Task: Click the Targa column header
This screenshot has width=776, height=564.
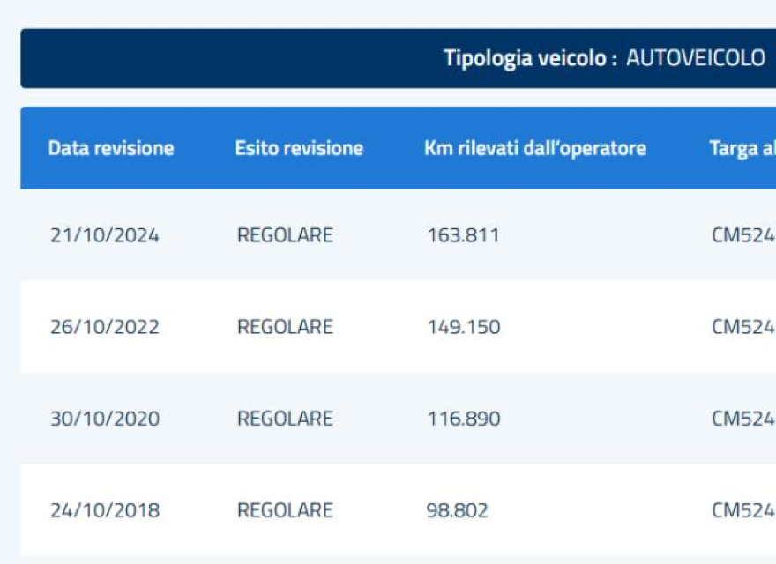Action: [742, 149]
